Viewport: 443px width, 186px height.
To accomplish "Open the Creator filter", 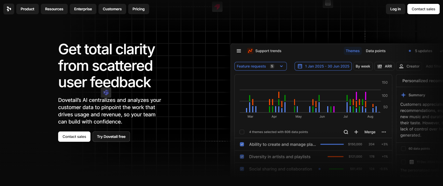I will pos(409,66).
